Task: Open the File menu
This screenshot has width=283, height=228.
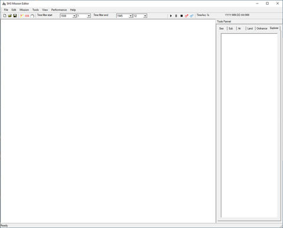Action: (x=6, y=10)
